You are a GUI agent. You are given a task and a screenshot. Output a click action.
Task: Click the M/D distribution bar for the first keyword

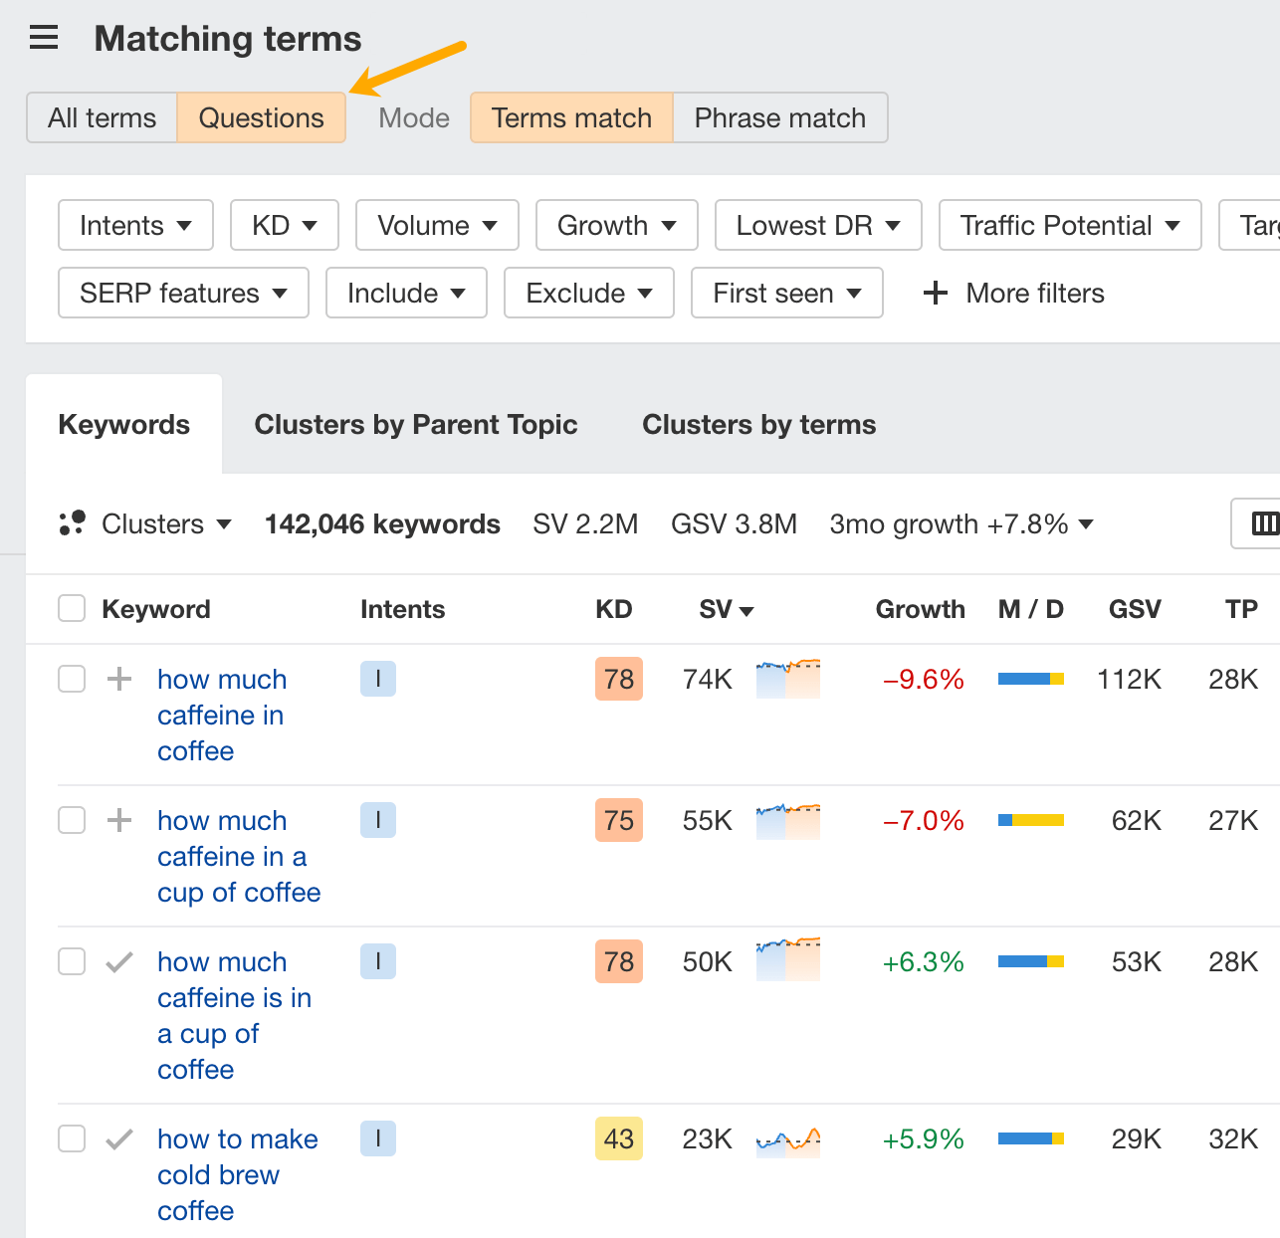1030,679
